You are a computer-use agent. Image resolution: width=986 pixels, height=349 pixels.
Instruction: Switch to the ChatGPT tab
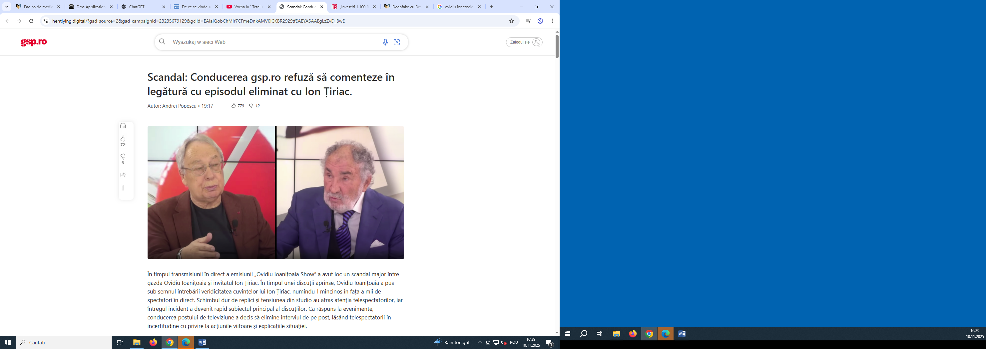coord(142,7)
